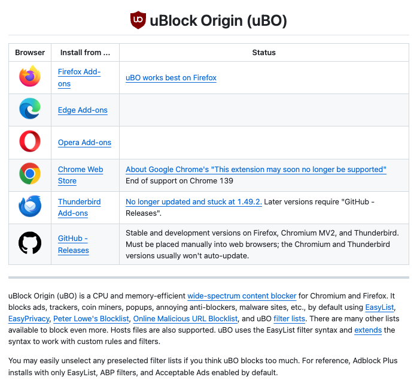Click the 'You may easily unselect' paragraph
The image size is (417, 383).
(203, 366)
